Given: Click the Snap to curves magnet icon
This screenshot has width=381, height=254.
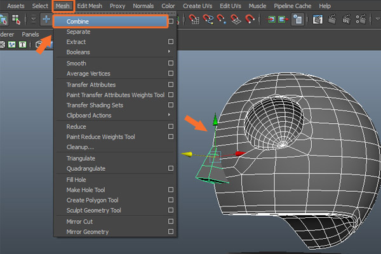Looking at the screenshot, I should (x=208, y=20).
